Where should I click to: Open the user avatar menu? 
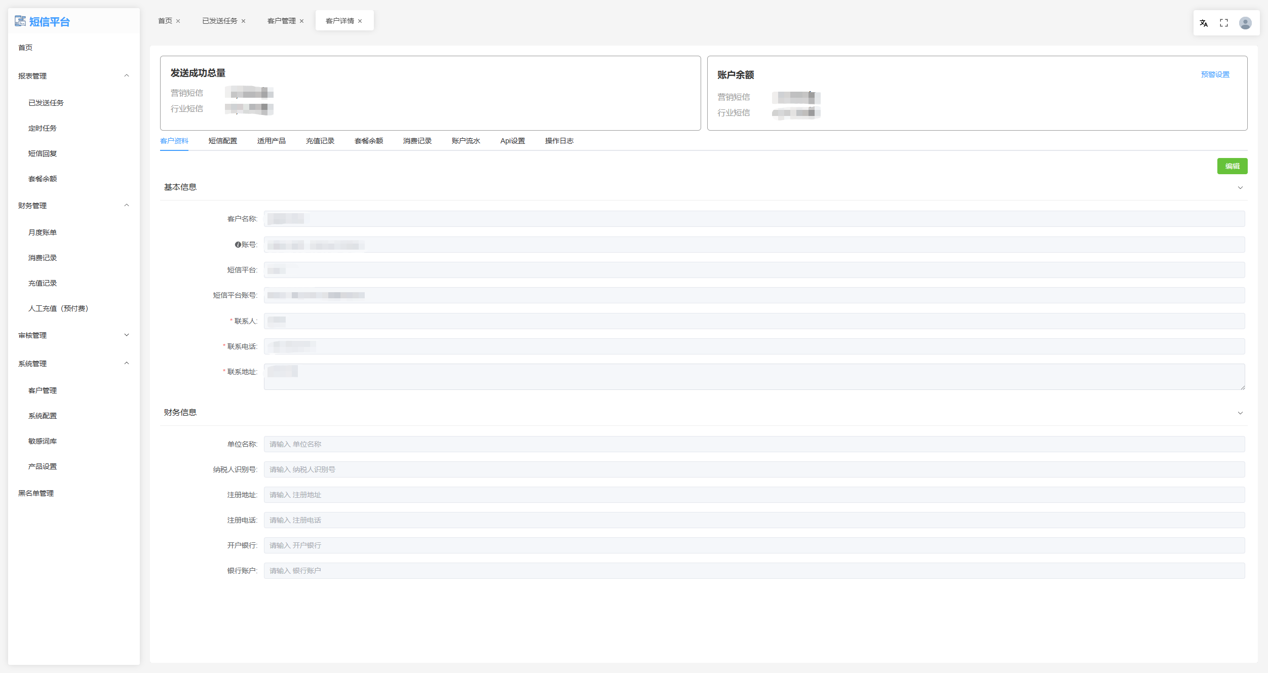[x=1245, y=23]
